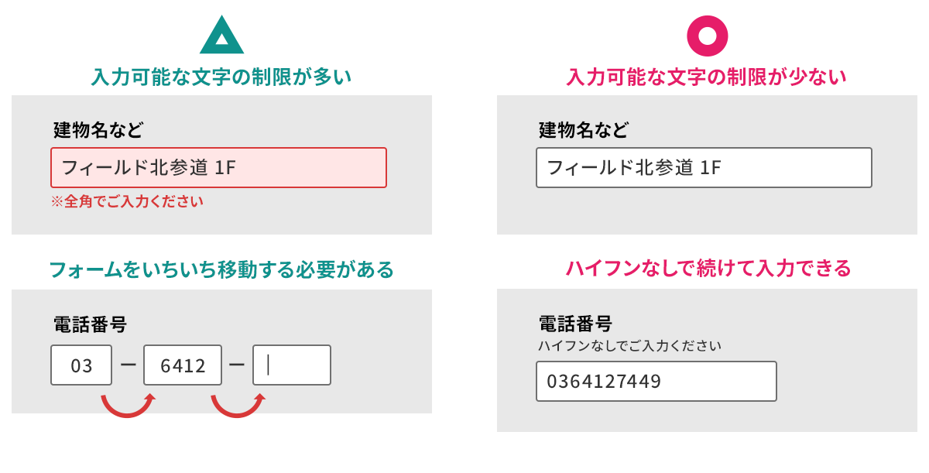Screen dimensions: 929x473
Task: Click the heading ハイフンなしで続けて入力できる
Action: [708, 268]
